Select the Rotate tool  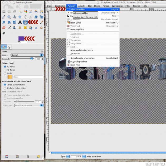pos(36,17)
